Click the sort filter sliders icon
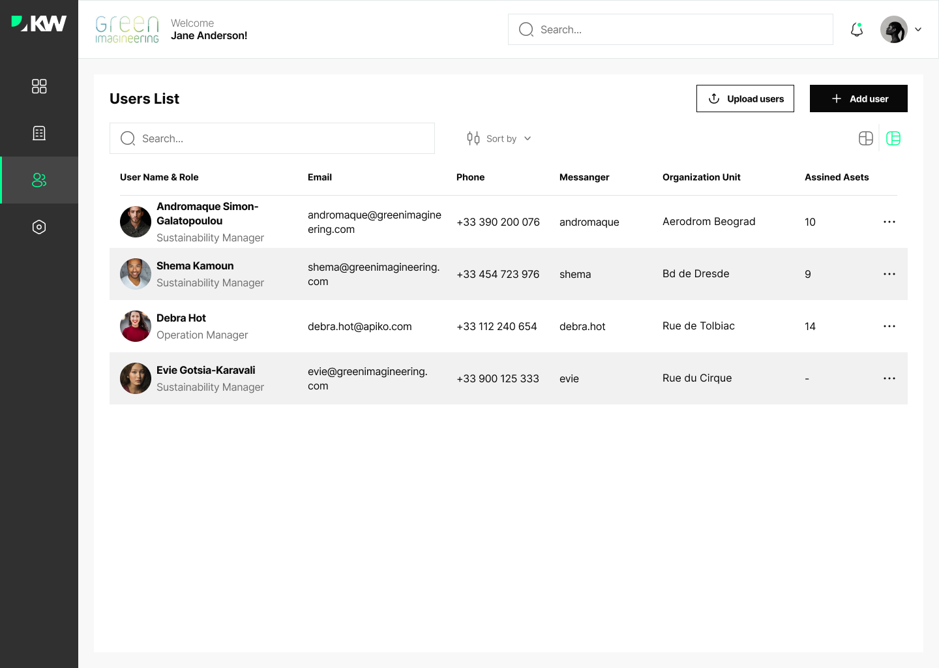 [x=473, y=138]
